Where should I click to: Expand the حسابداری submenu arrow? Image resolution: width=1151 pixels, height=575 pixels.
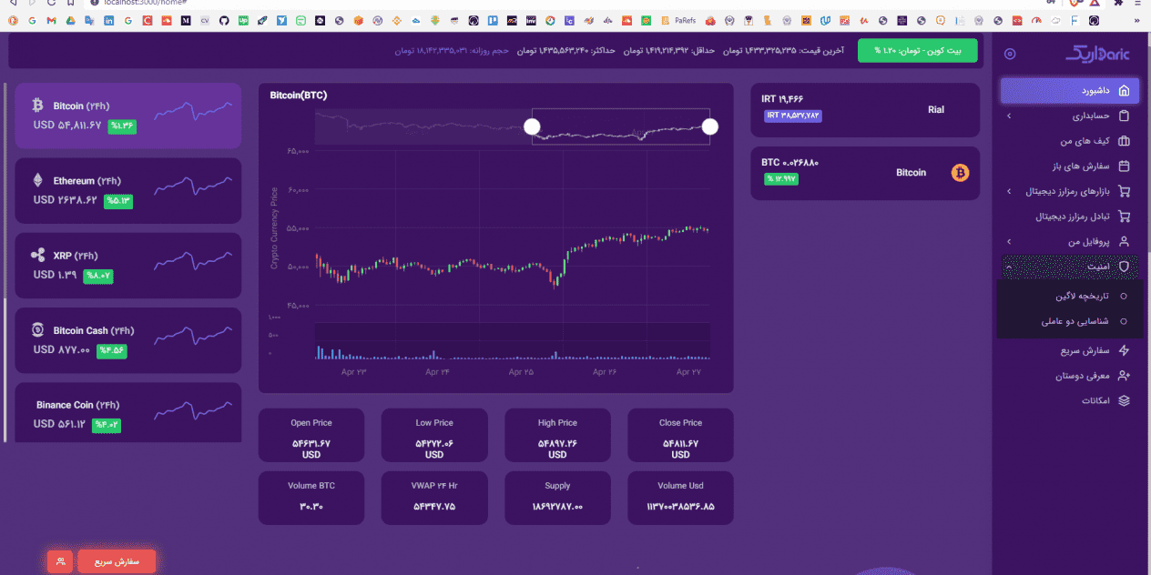[x=1008, y=116]
